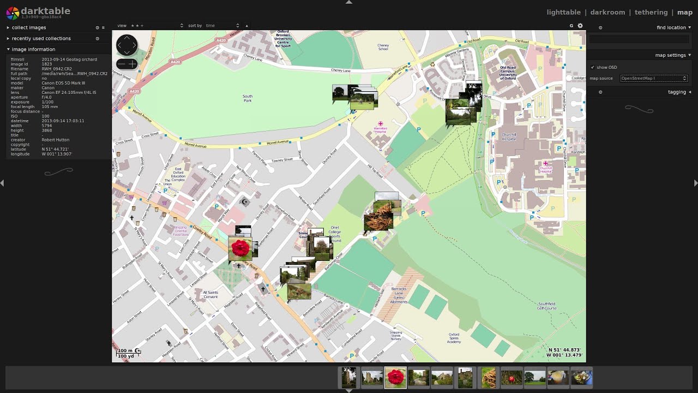The image size is (698, 393).
Task: Open the view star rating dropdown
Action: [x=157, y=26]
